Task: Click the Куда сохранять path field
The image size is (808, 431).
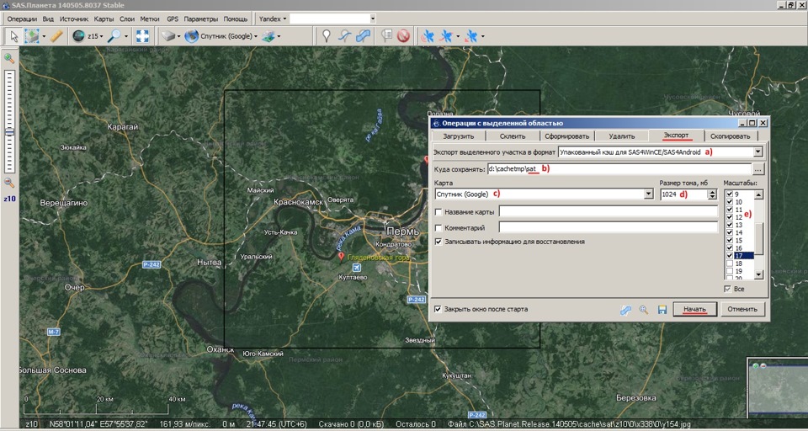Action: (619, 169)
